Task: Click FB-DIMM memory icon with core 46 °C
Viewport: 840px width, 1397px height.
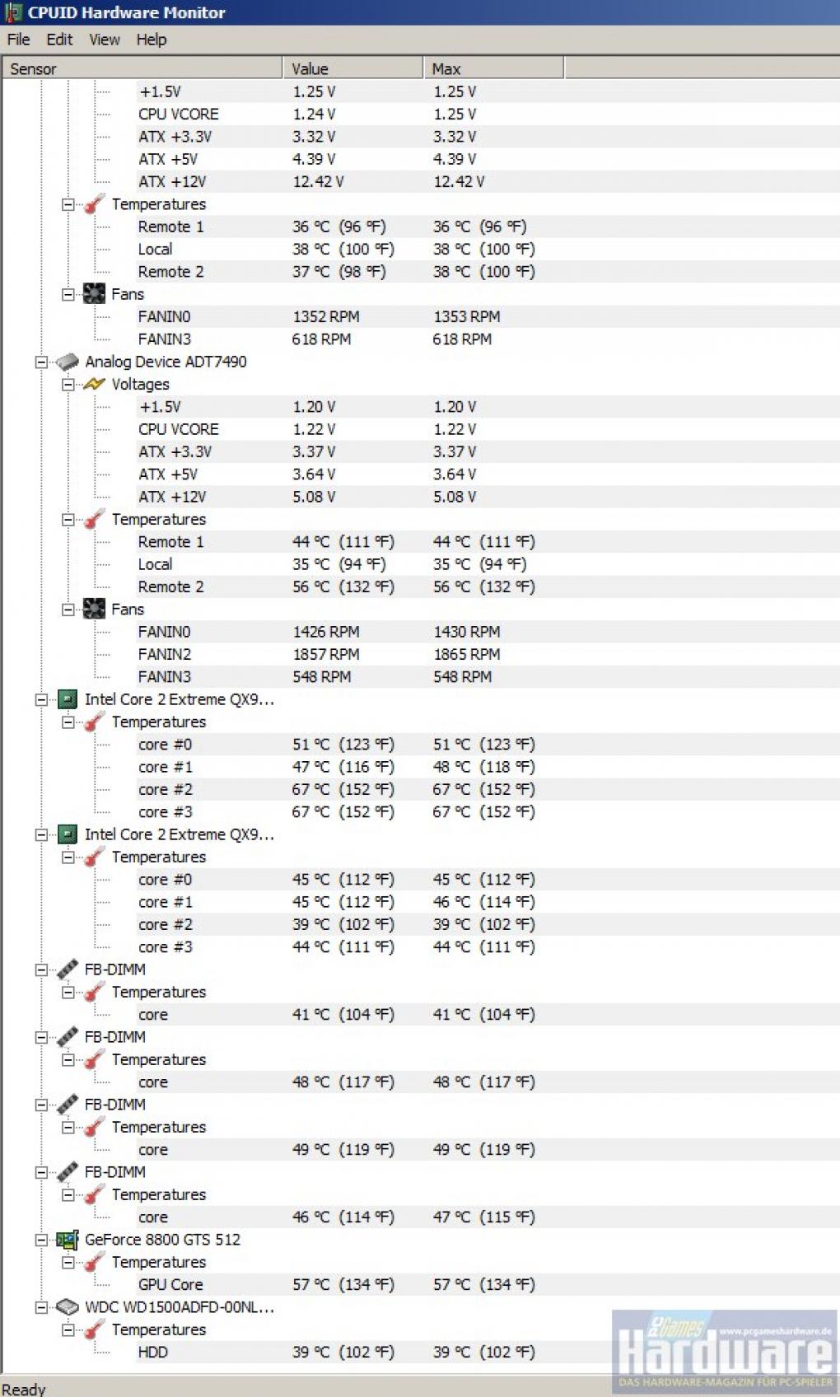Action: (67, 1172)
